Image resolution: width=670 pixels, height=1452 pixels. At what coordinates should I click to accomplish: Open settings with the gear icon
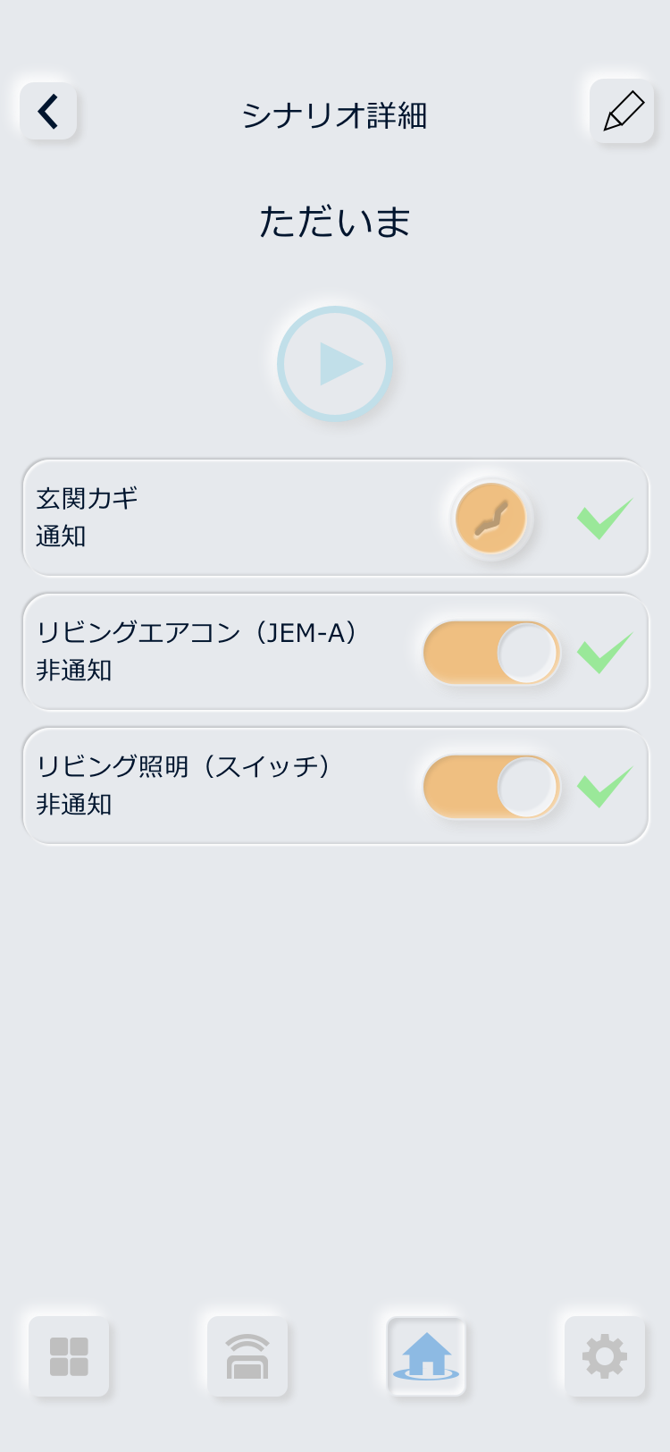coord(605,1356)
